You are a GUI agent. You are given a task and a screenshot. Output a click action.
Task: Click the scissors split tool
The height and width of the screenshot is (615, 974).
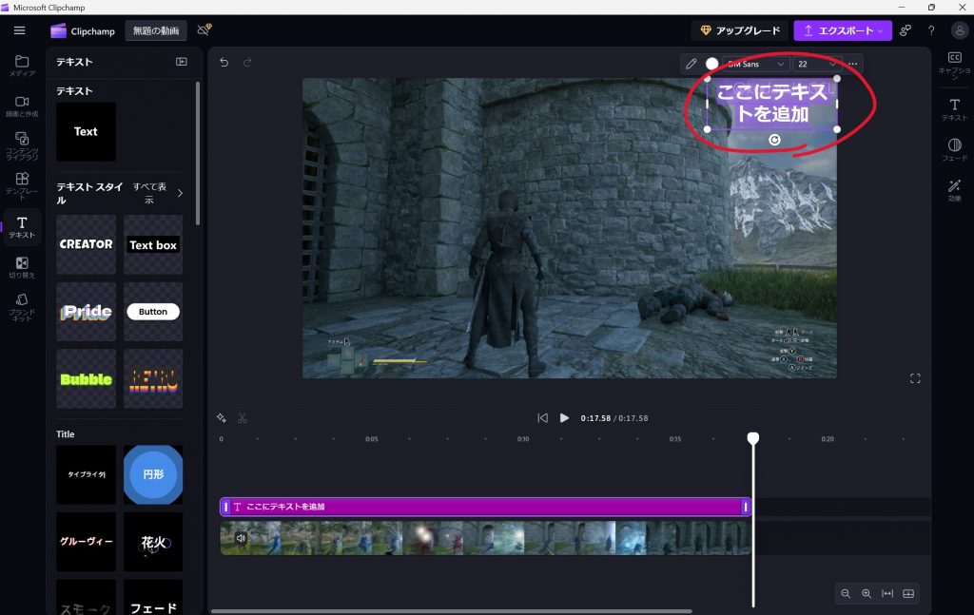pyautogui.click(x=243, y=418)
